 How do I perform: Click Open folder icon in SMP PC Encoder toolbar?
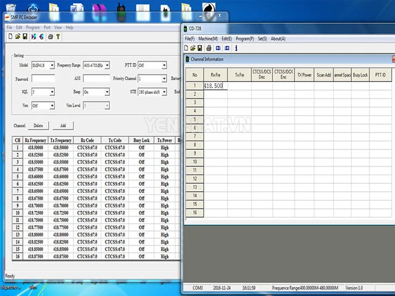pyautogui.click(x=17, y=36)
